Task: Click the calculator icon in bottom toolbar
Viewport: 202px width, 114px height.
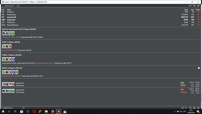Action: click(183, 108)
